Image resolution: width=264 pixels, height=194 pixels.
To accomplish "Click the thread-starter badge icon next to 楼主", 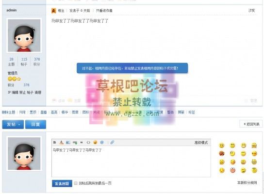I will click(53, 11).
